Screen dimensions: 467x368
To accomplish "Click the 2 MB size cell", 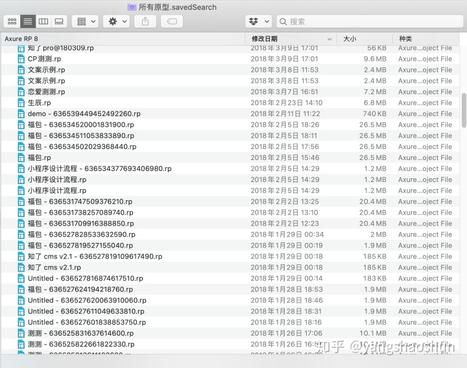I will point(378,235).
